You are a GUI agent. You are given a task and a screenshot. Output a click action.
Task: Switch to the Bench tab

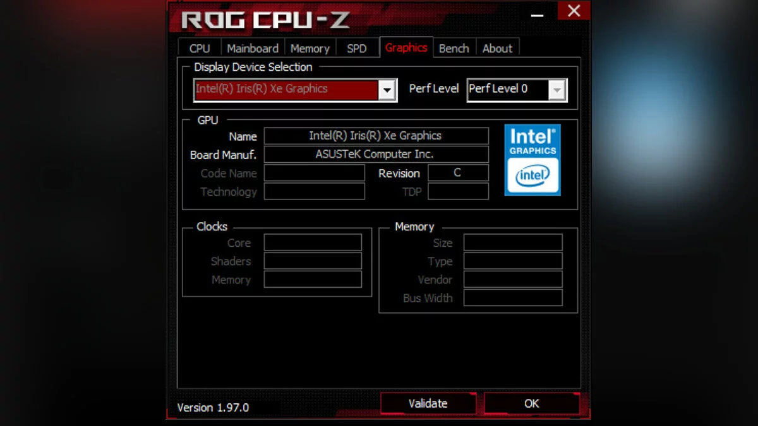454,49
